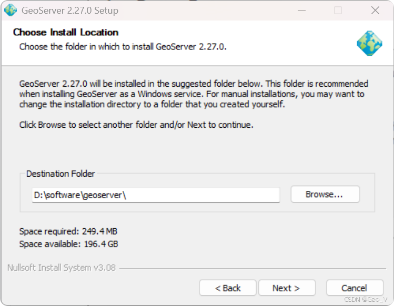This screenshot has height=306, width=394.
Task: Cancel the GeoServer setup
Action: (355, 288)
